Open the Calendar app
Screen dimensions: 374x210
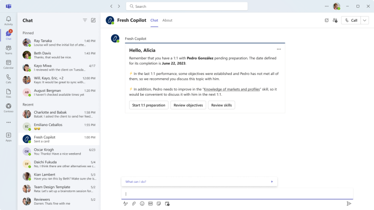(9, 64)
